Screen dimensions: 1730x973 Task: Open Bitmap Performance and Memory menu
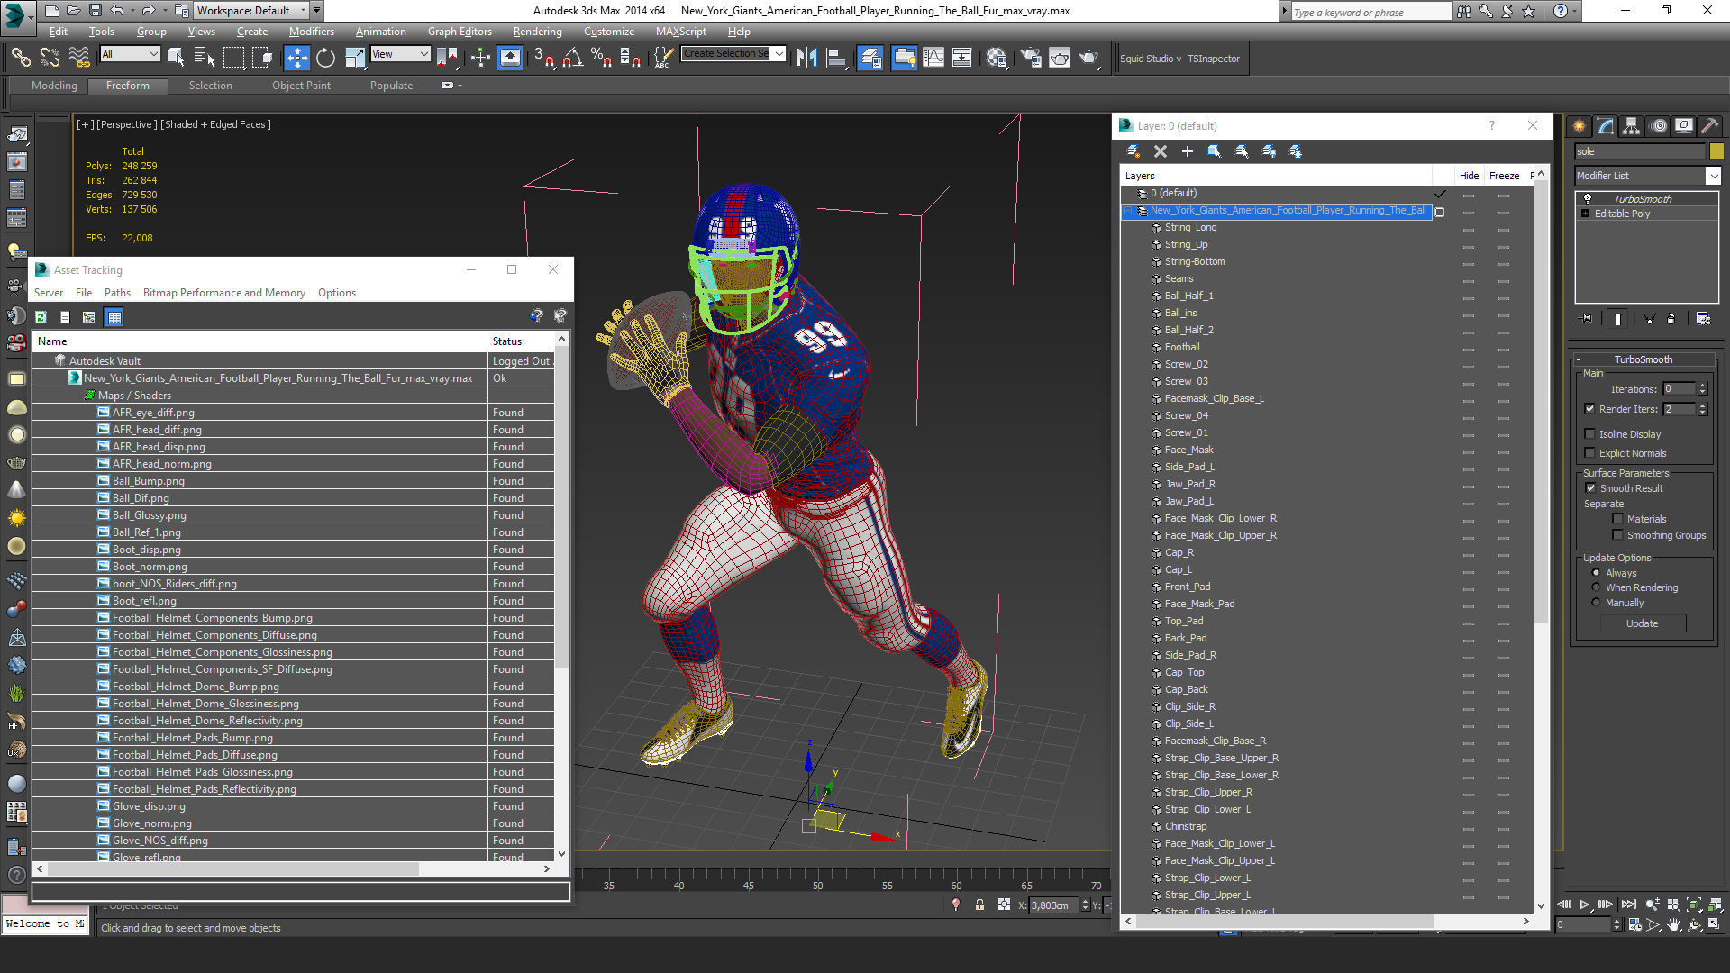(x=223, y=293)
